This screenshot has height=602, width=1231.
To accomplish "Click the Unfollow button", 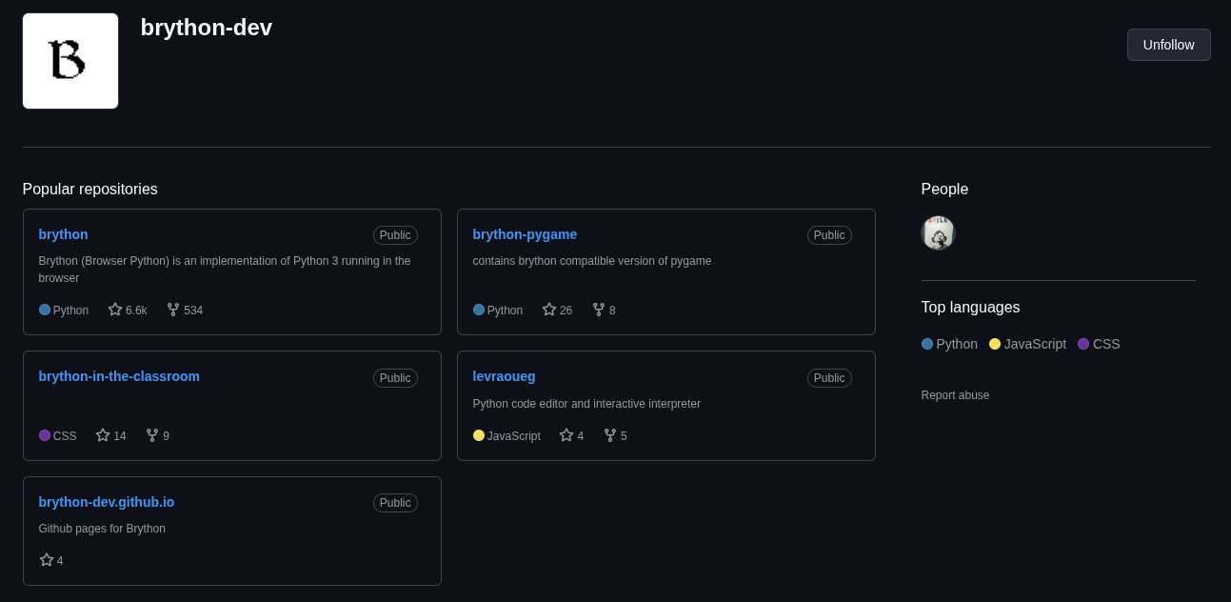I will [1168, 45].
